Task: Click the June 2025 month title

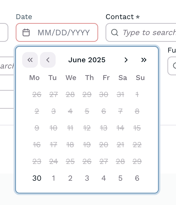Action: (x=87, y=60)
